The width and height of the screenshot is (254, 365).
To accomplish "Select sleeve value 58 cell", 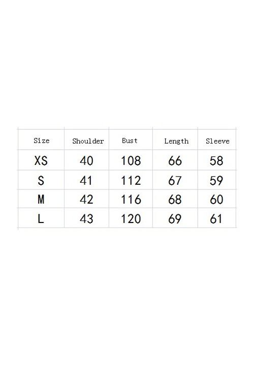I will (x=216, y=161).
